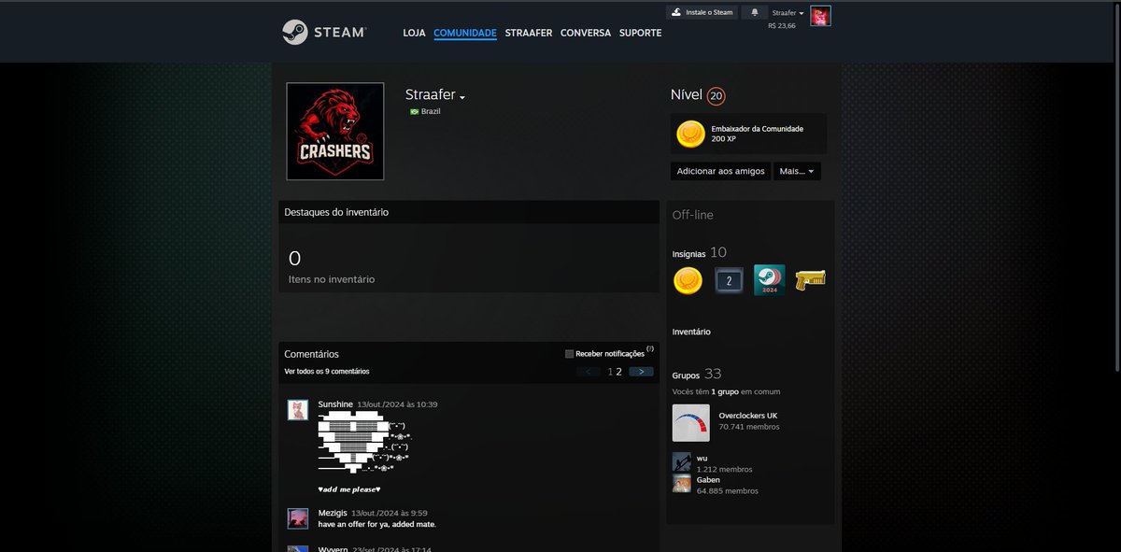Open the STRAAFER menu in navigation
1121x552 pixels.
pyautogui.click(x=529, y=33)
